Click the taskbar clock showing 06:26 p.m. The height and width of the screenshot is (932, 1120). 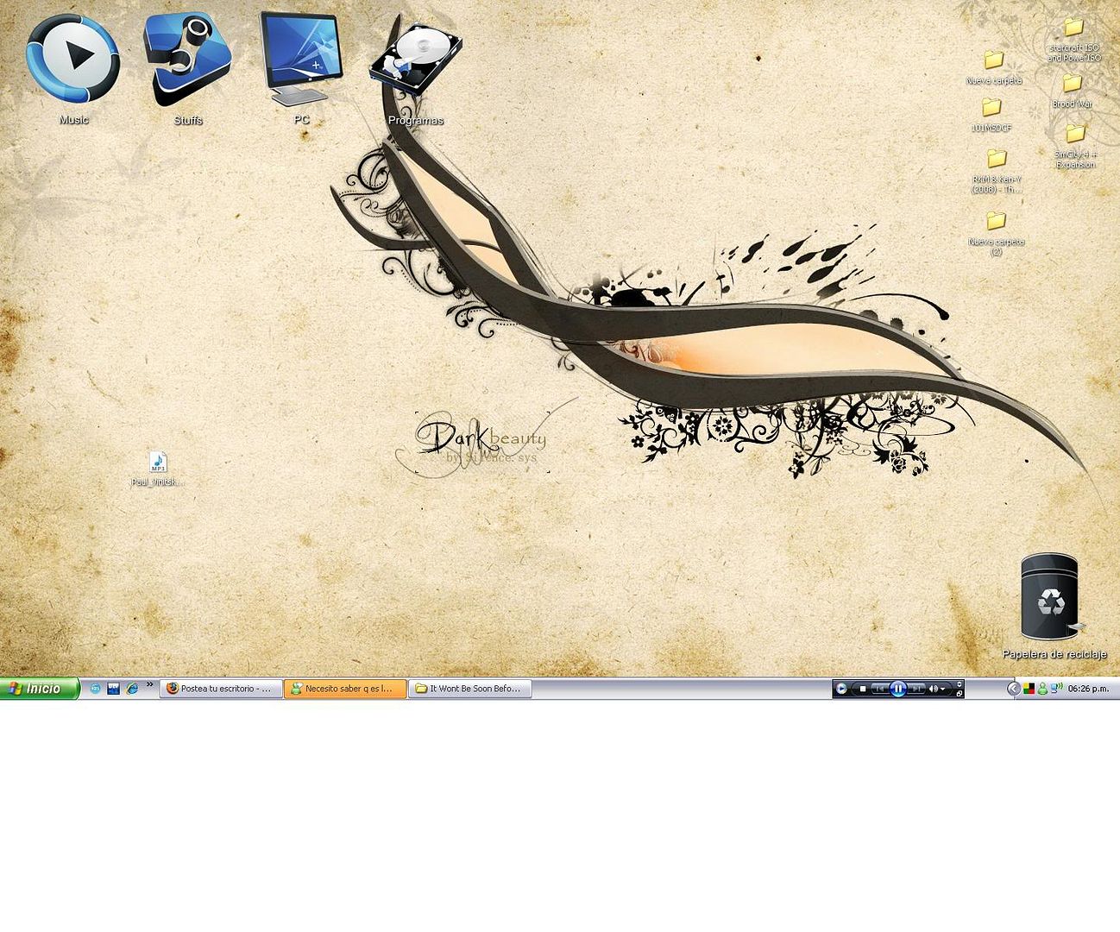[x=1088, y=689]
